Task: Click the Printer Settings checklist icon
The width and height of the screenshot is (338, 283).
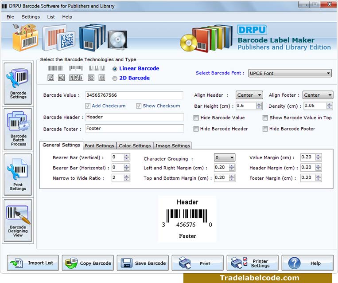Action: point(239,263)
